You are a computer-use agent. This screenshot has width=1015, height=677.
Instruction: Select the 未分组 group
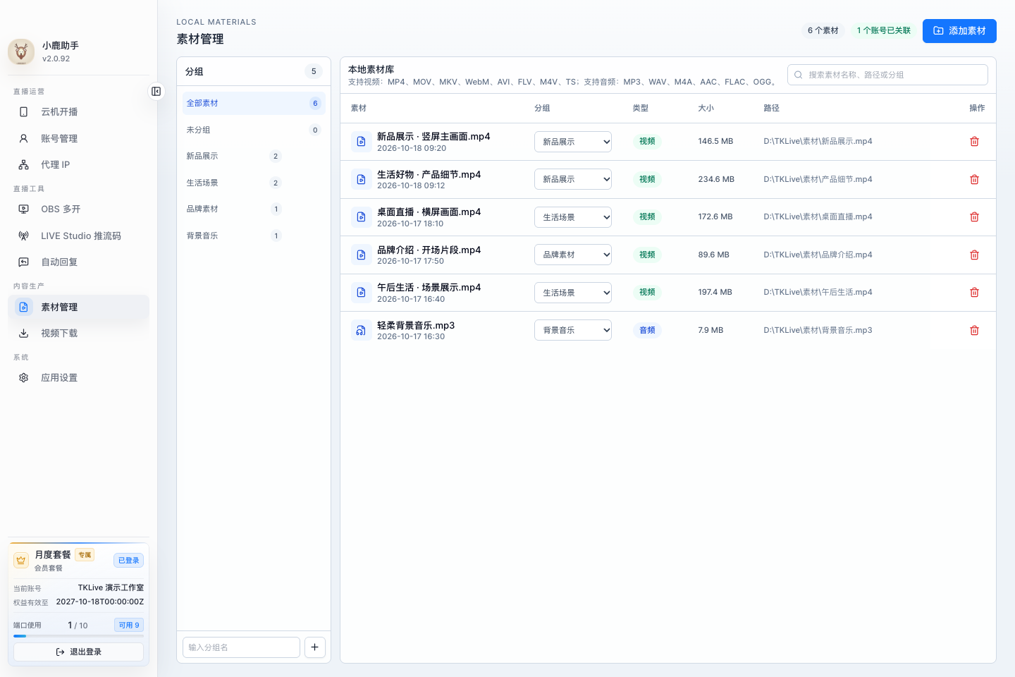[x=254, y=130]
